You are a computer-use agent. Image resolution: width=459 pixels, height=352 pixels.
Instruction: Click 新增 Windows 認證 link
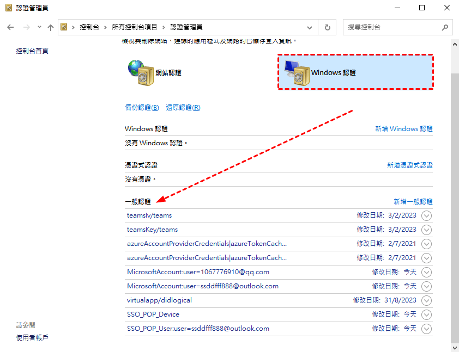pyautogui.click(x=404, y=129)
